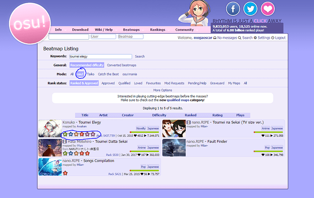Select red star difficulty of Toumei Elegy
The width and height of the screenshot is (314, 198).
point(82,134)
